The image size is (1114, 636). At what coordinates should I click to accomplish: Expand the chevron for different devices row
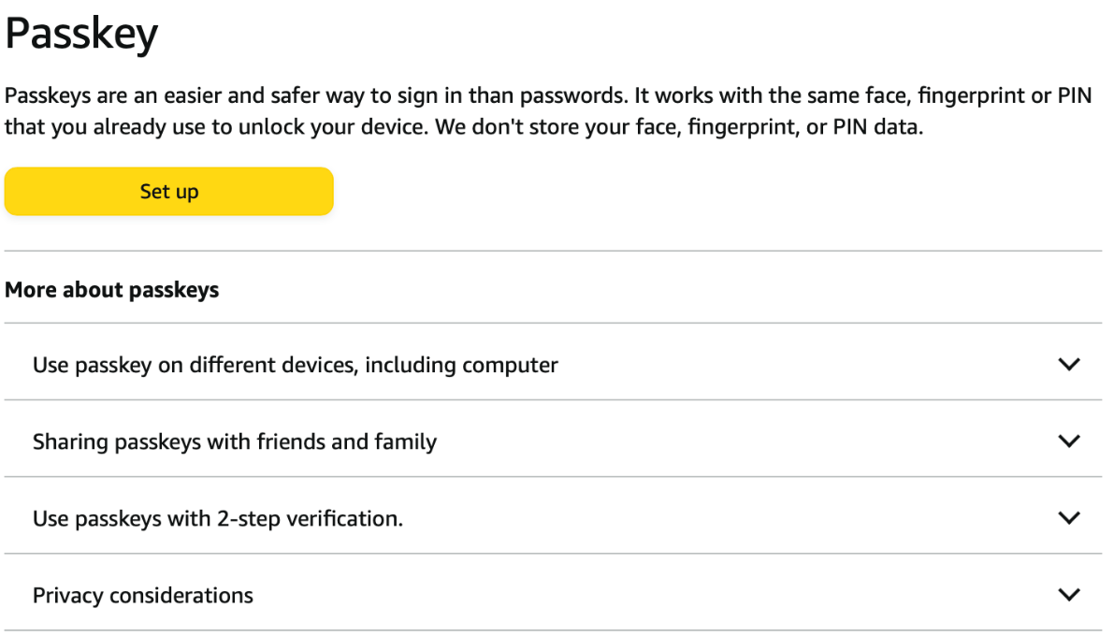(x=1068, y=365)
